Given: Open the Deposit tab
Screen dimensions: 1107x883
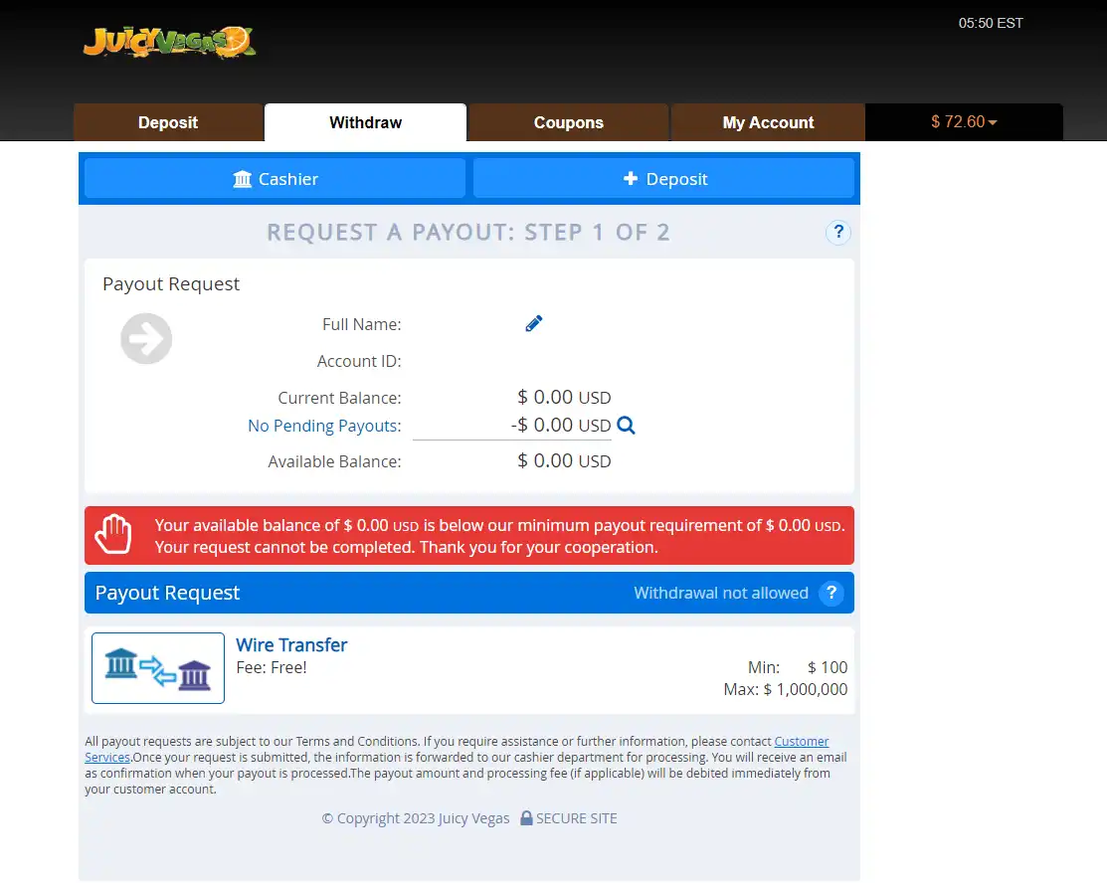Looking at the screenshot, I should [168, 122].
